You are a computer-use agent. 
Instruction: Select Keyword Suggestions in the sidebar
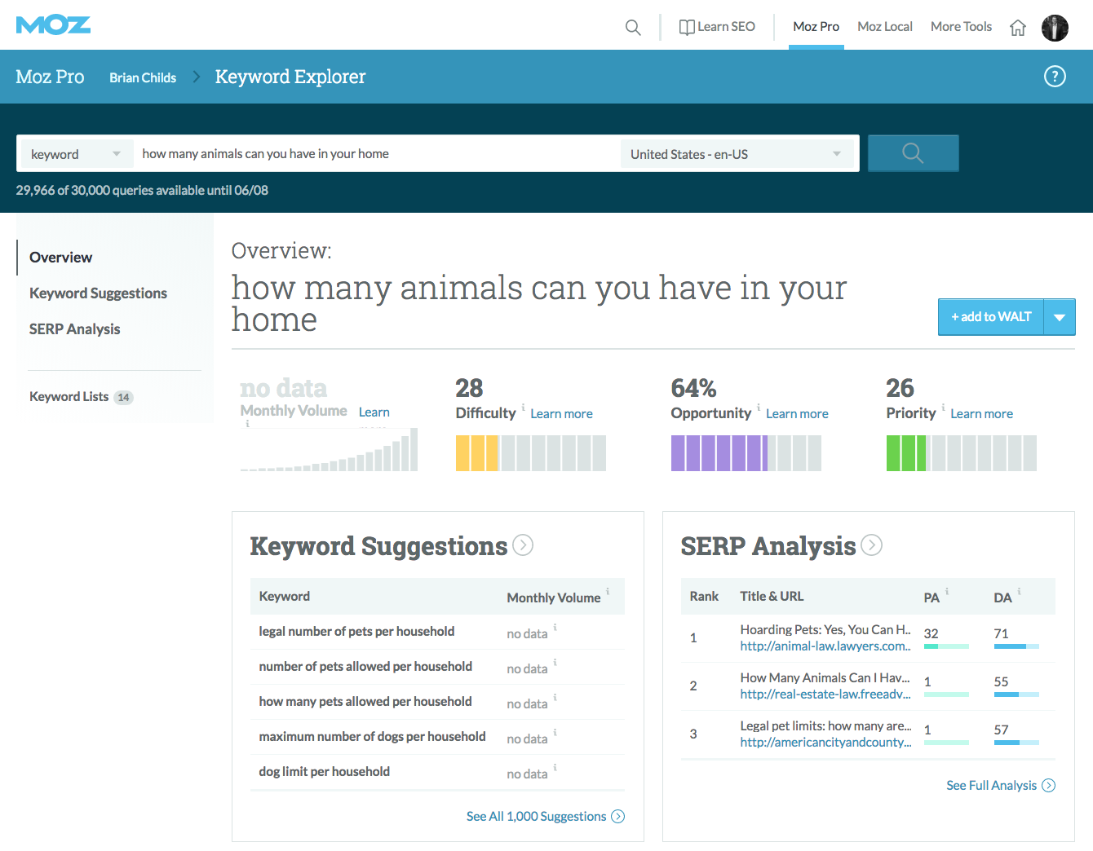pos(98,293)
